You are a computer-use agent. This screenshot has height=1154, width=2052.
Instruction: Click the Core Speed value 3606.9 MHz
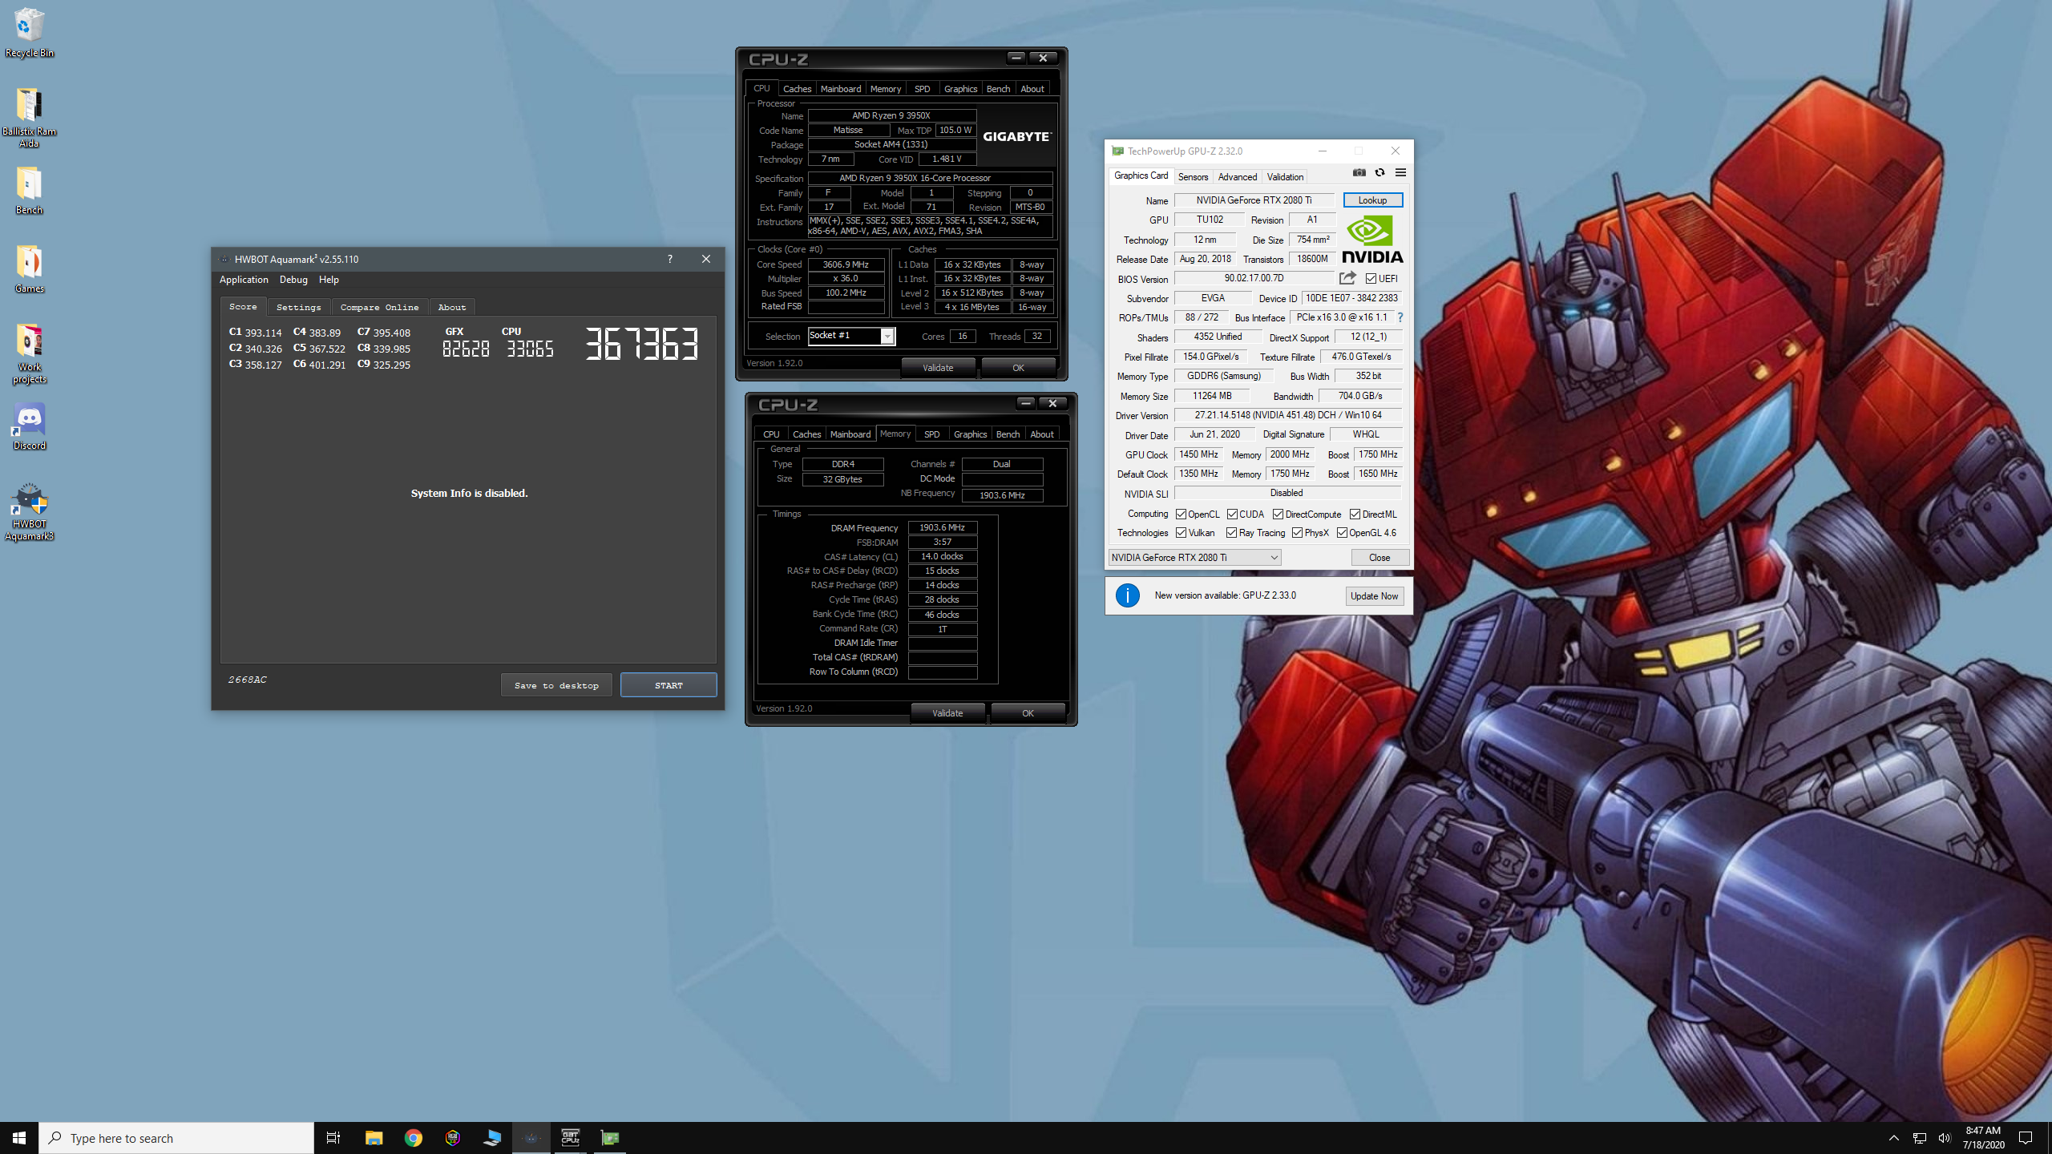[x=846, y=264]
